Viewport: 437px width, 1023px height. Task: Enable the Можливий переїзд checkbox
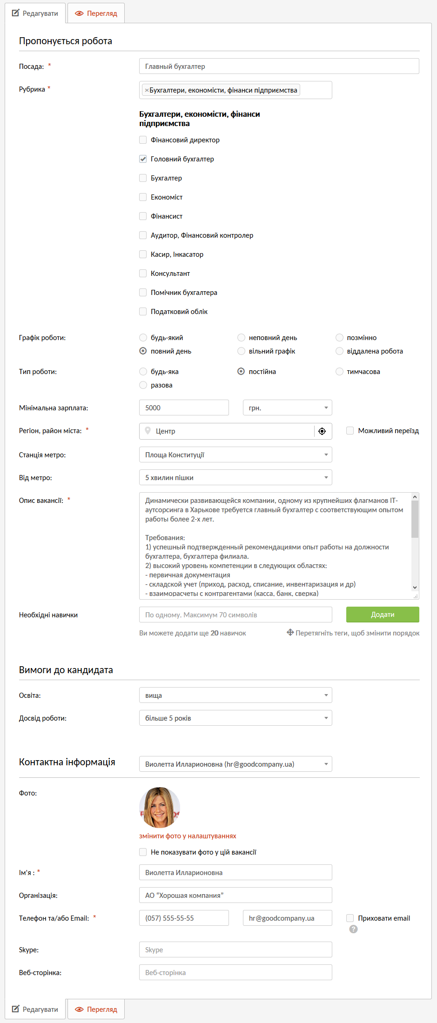350,431
